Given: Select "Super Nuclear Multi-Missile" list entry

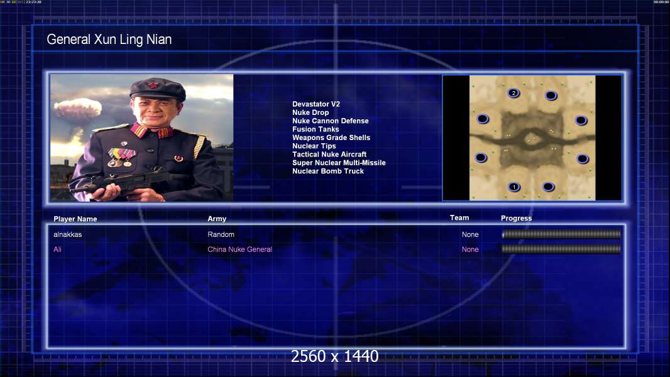Looking at the screenshot, I should tap(339, 163).
